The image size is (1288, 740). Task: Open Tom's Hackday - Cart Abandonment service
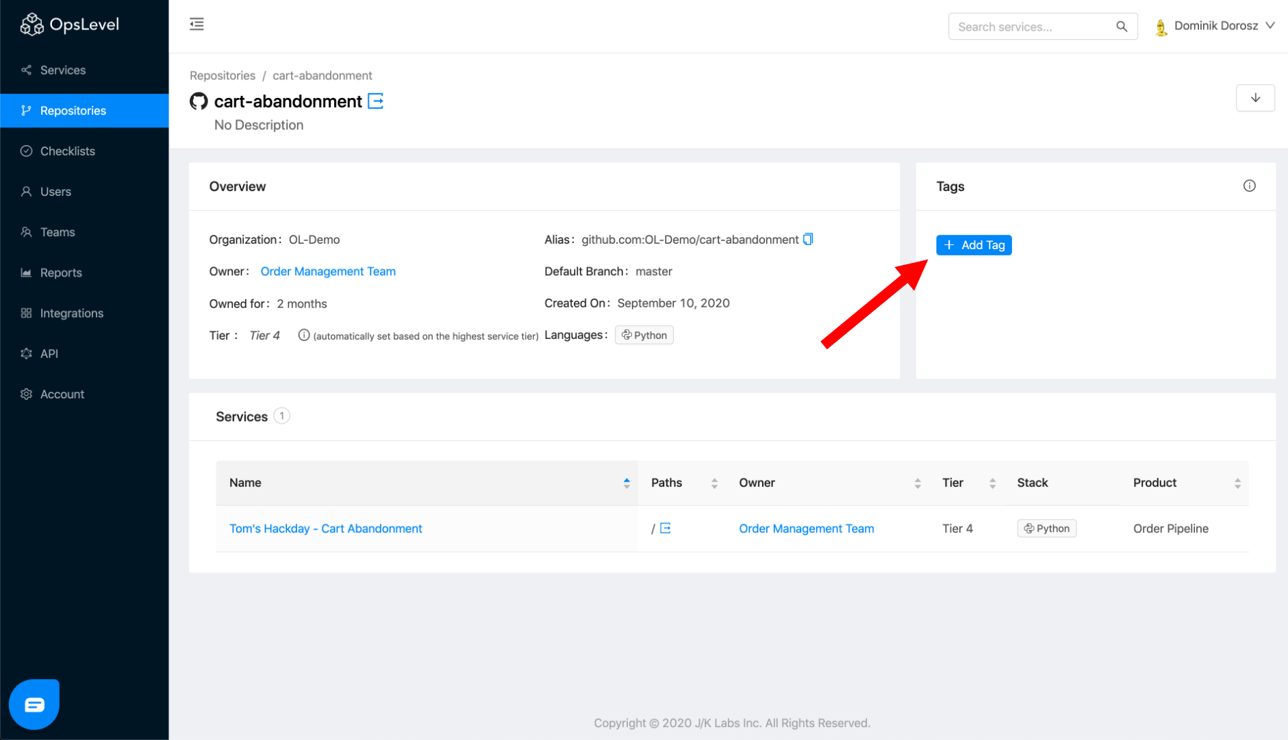326,528
